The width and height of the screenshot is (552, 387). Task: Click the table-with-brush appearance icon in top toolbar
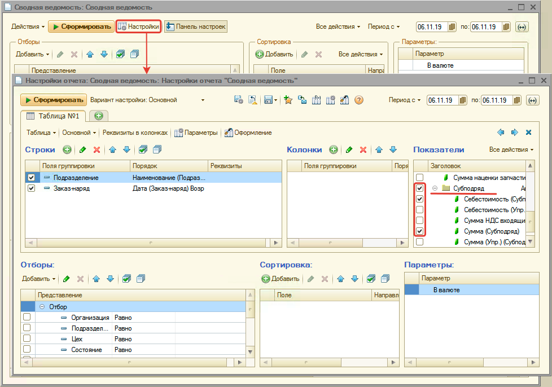tap(344, 100)
